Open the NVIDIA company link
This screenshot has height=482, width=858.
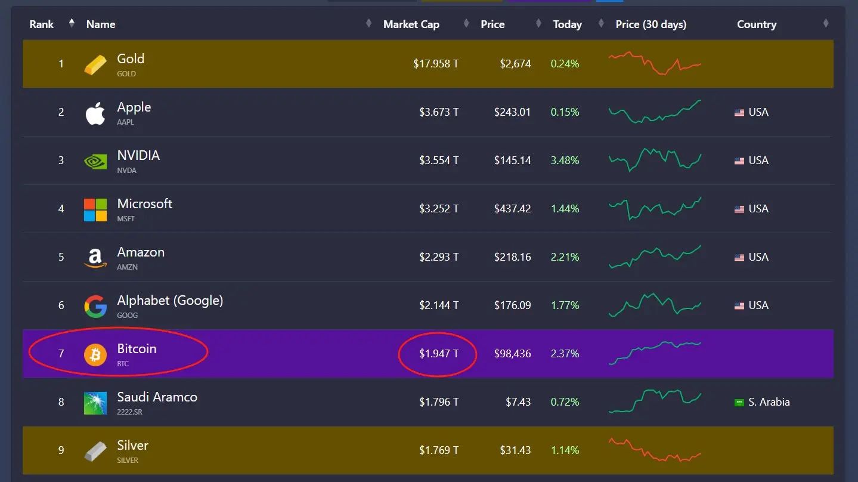pyautogui.click(x=138, y=155)
